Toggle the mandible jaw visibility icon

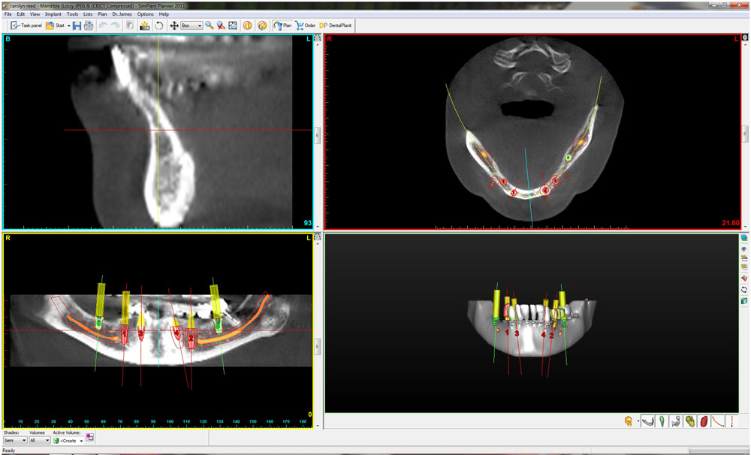pyautogui.click(x=647, y=421)
